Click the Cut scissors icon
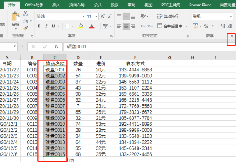This screenshot has width=236, height=162. coord(26,14)
